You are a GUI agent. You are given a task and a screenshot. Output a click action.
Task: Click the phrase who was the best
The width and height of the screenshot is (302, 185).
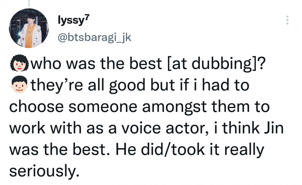pos(96,64)
